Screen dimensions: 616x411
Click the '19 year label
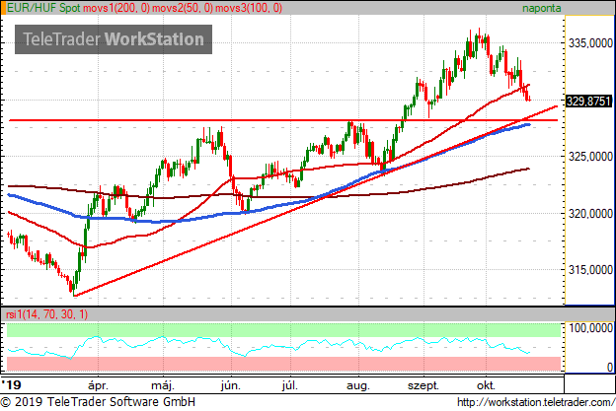point(11,384)
